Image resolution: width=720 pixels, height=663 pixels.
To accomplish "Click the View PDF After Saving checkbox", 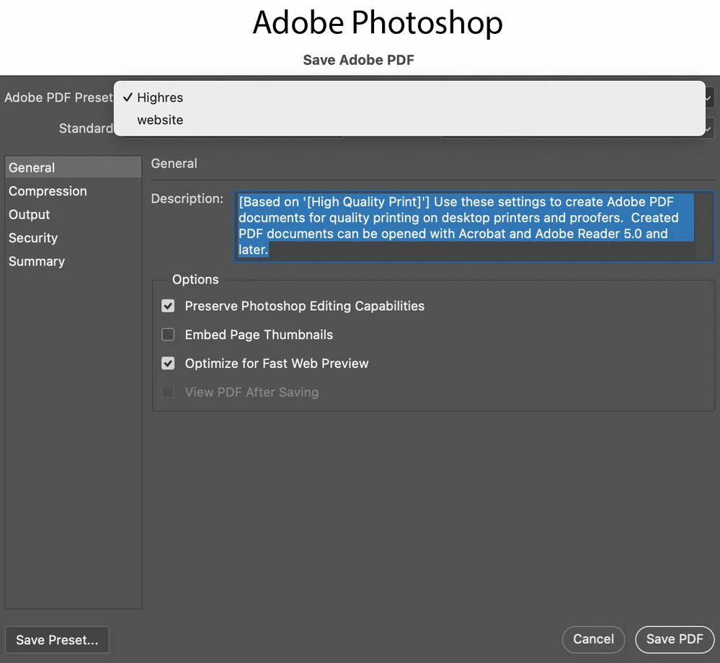I will click(x=168, y=392).
